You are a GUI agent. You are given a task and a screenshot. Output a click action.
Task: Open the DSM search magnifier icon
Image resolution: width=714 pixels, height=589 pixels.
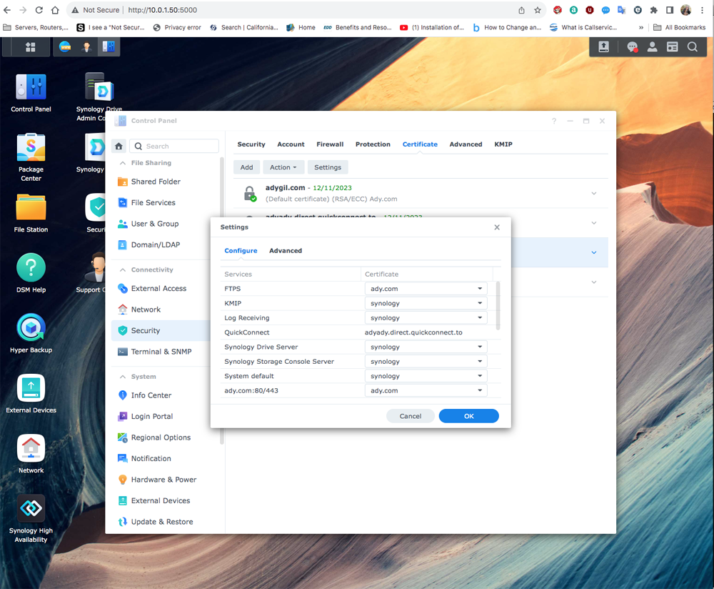coord(692,47)
